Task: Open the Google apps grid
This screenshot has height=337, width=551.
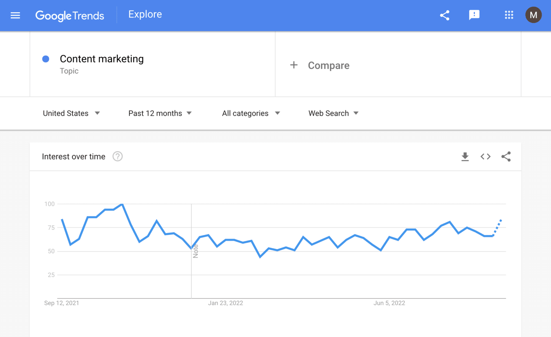Action: coord(509,15)
